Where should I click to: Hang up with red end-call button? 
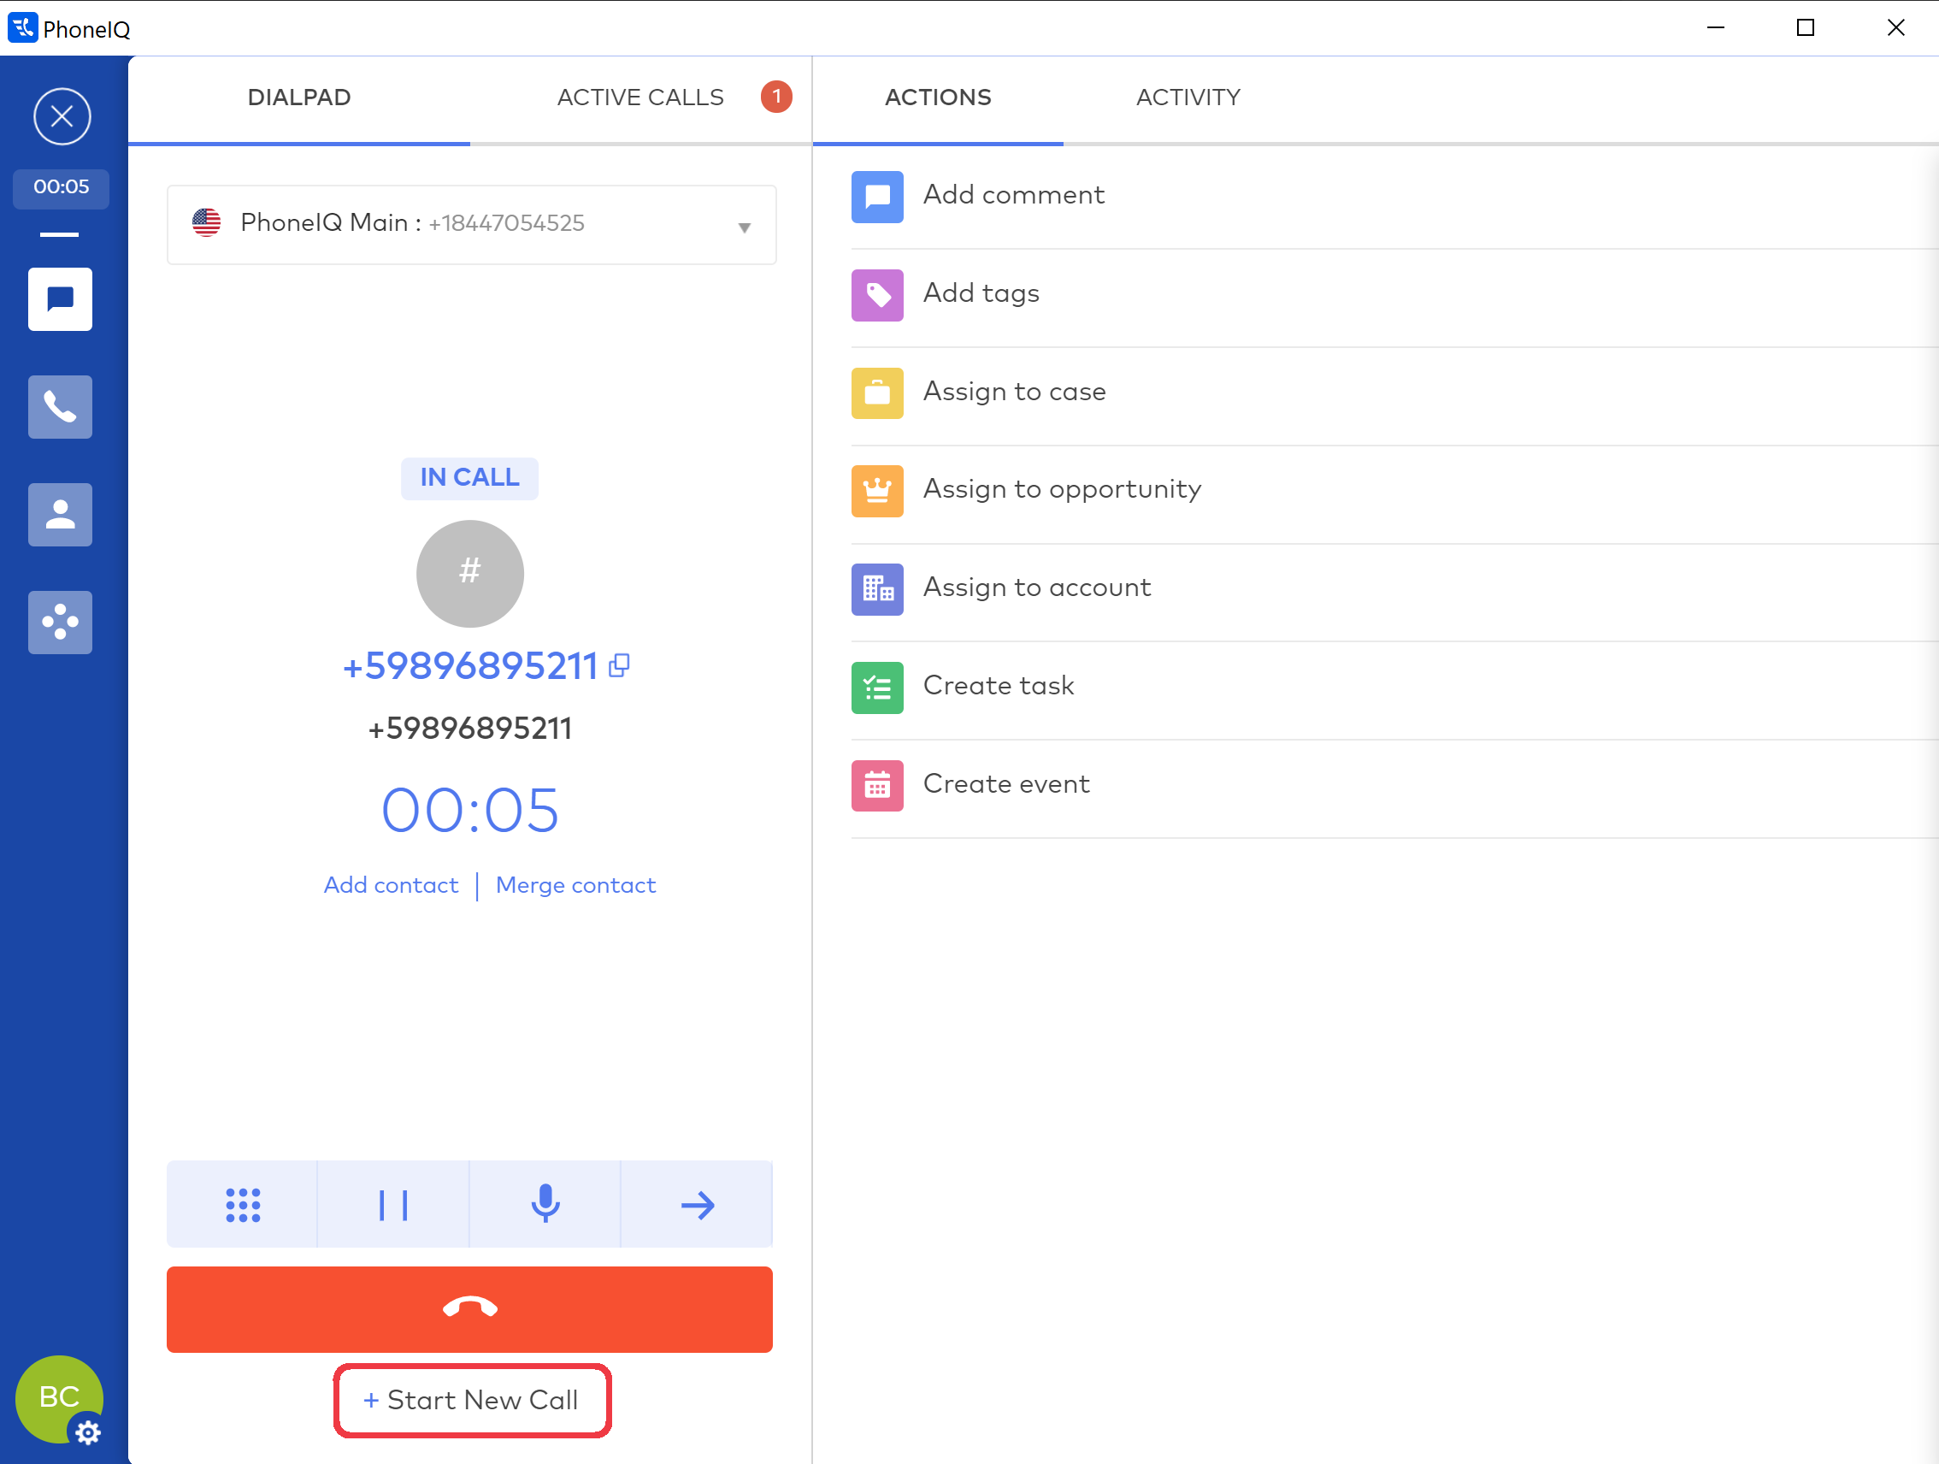click(x=469, y=1308)
